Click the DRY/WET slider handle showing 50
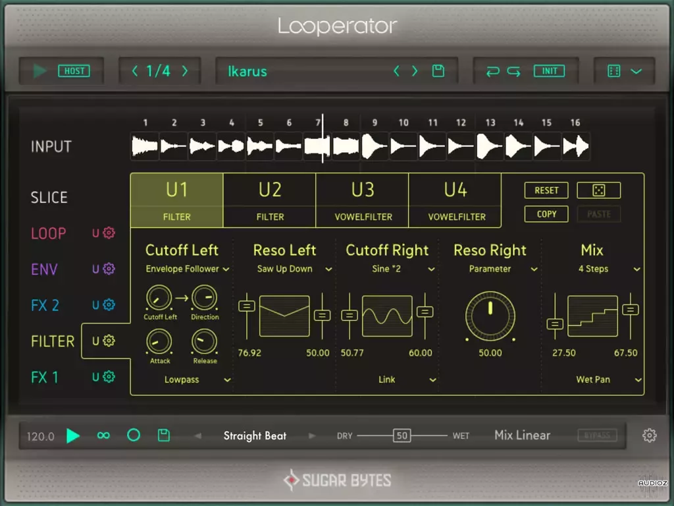Viewport: 674px width, 506px height. [x=402, y=436]
